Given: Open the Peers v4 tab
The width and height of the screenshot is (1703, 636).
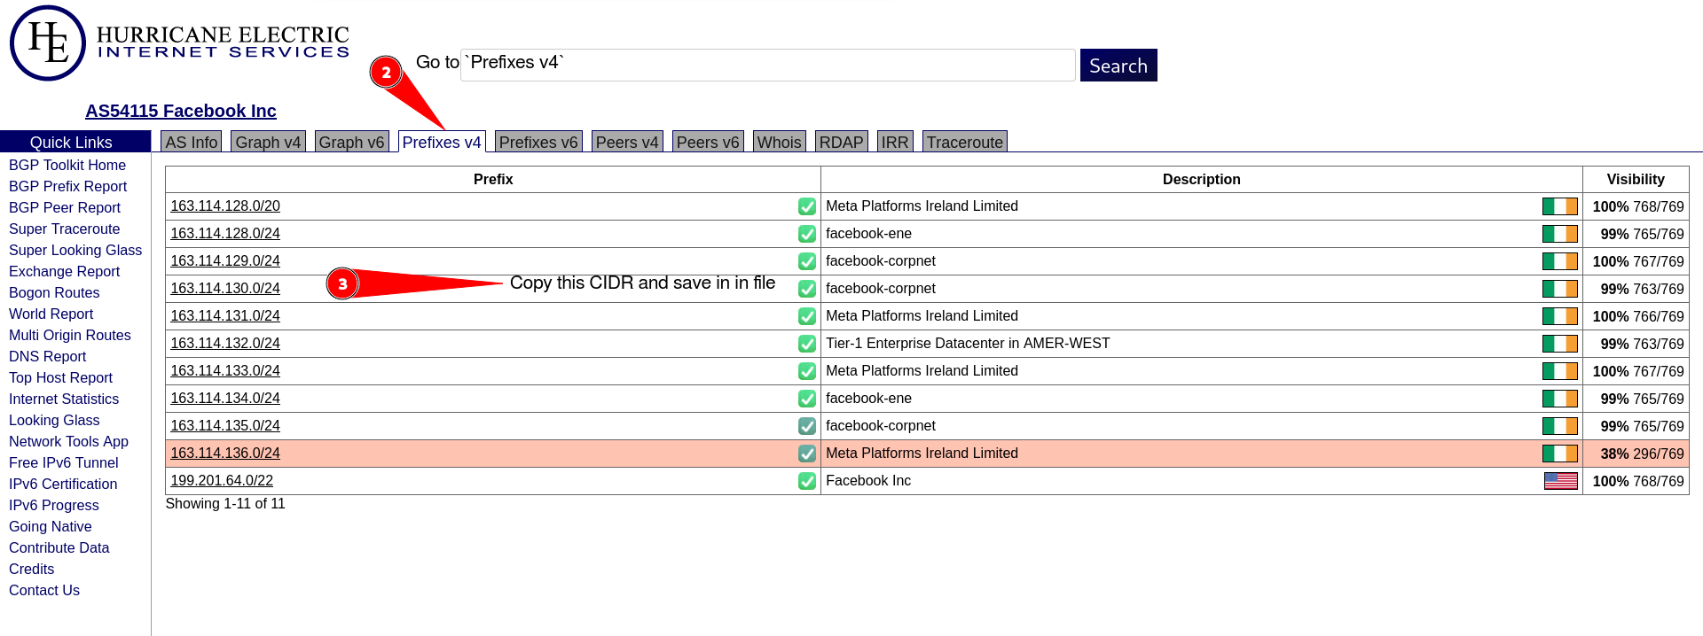Looking at the screenshot, I should click(x=626, y=143).
